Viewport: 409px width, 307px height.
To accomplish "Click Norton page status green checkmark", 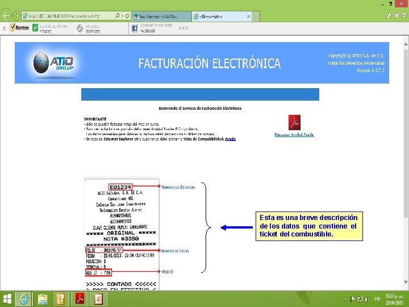I will pos(35,28).
